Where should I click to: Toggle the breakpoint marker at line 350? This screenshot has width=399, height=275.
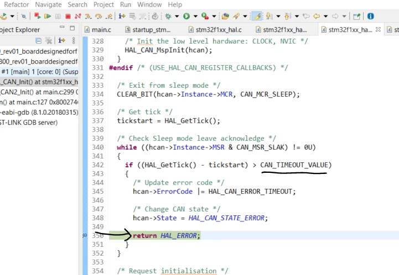(85, 236)
